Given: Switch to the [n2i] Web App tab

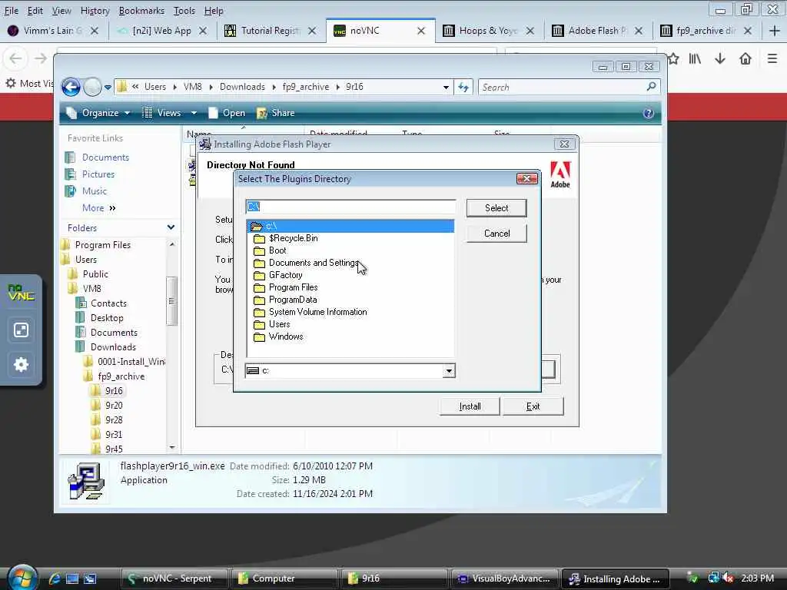Looking at the screenshot, I should pos(161,31).
